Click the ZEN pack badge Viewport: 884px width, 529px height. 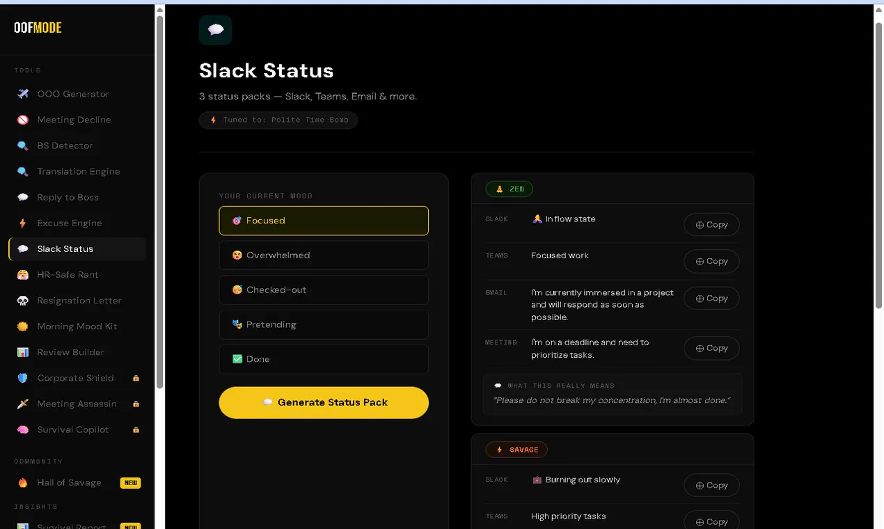510,189
